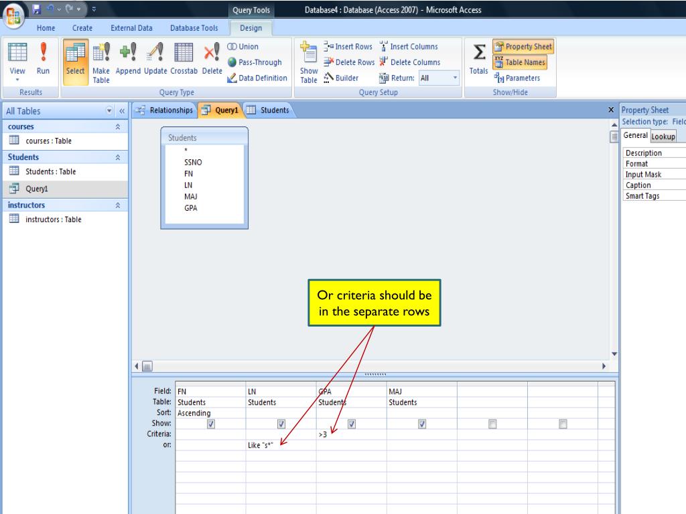Click the Sort cell showing Ascending
The width and height of the screenshot is (686, 514).
point(211,413)
